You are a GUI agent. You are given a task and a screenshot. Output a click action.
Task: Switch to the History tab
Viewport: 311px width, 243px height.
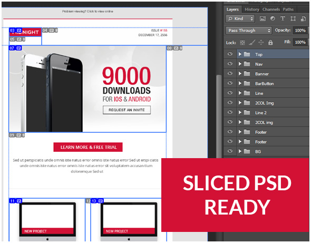[251, 9]
